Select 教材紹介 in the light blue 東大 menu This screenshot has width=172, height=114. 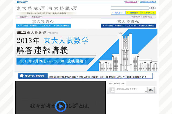coord(34,26)
